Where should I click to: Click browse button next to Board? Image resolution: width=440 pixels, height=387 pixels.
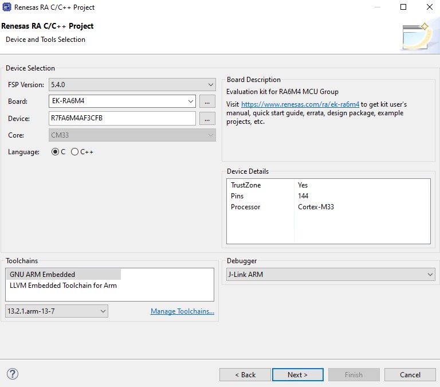207,101
